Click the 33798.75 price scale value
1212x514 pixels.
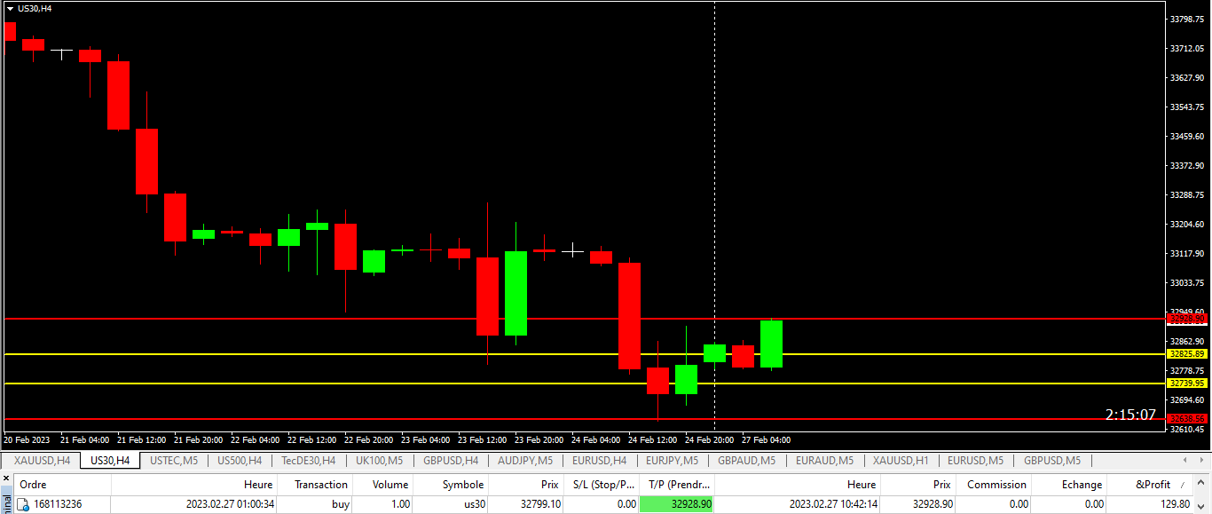[x=1187, y=19]
